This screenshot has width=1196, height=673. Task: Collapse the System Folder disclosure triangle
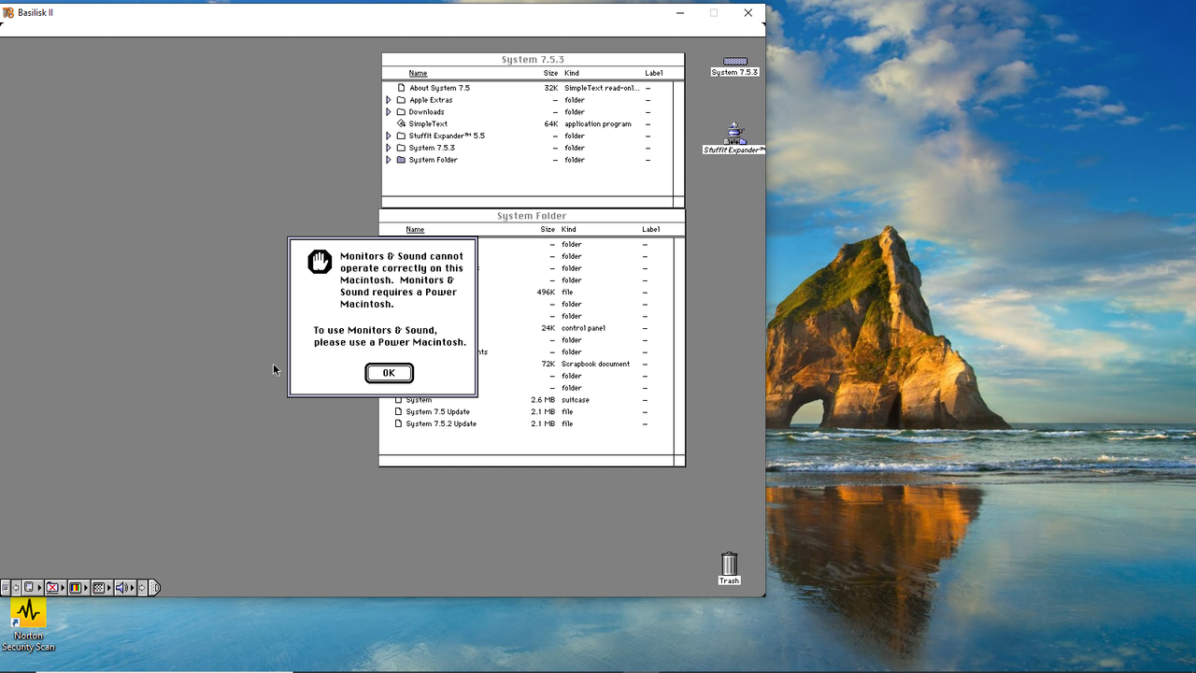pos(389,160)
